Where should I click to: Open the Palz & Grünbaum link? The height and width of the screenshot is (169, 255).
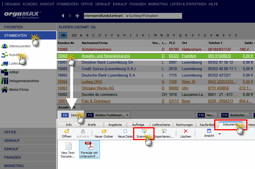coord(96,101)
